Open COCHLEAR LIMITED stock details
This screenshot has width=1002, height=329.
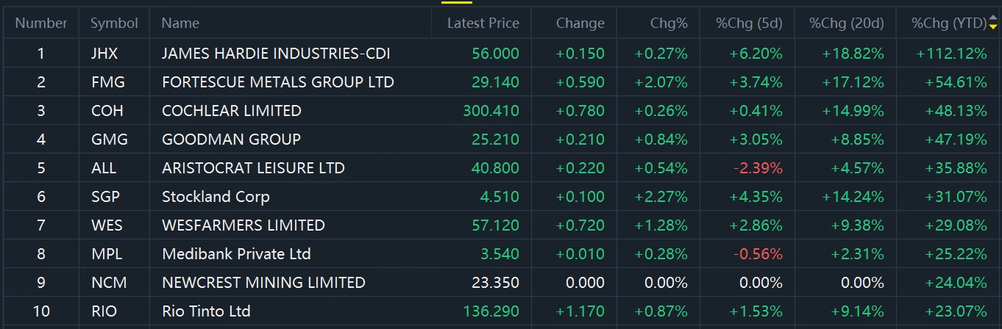point(232,111)
